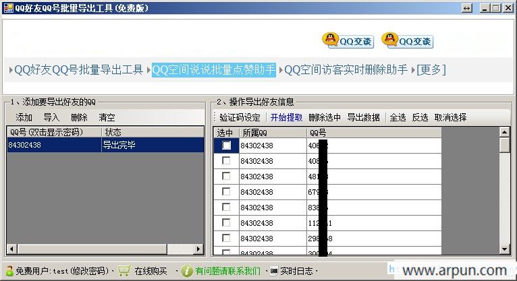Viewport: 517px width, 281px height.
Task: Click the green info icon in status bar
Action: [x=187, y=271]
